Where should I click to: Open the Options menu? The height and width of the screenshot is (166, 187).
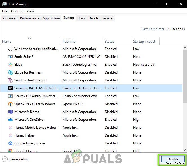tap(17, 11)
